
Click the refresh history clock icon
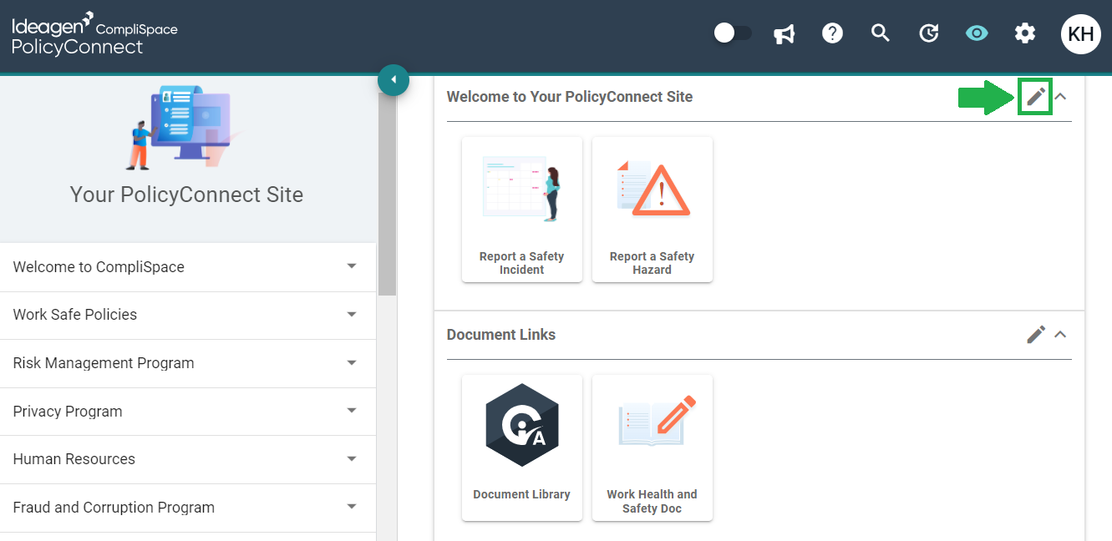click(928, 33)
